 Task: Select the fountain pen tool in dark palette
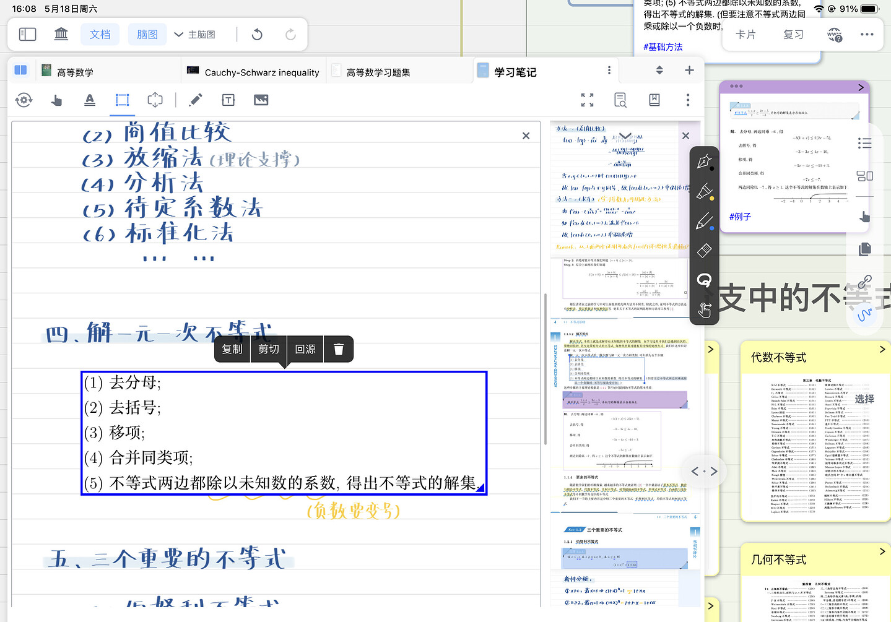tap(705, 162)
